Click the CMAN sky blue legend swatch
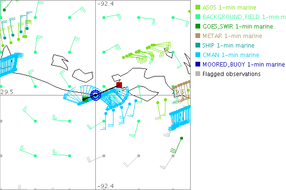 [x=198, y=55]
